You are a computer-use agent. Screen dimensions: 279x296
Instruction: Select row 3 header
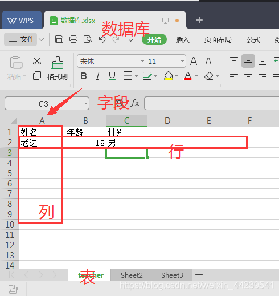pyautogui.click(x=10, y=153)
